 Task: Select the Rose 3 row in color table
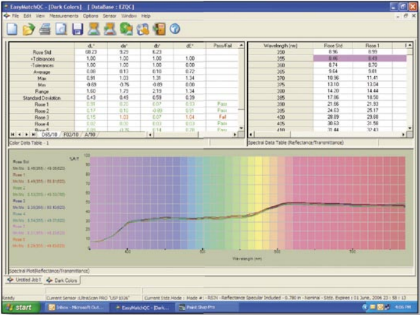pyautogui.click(x=40, y=118)
